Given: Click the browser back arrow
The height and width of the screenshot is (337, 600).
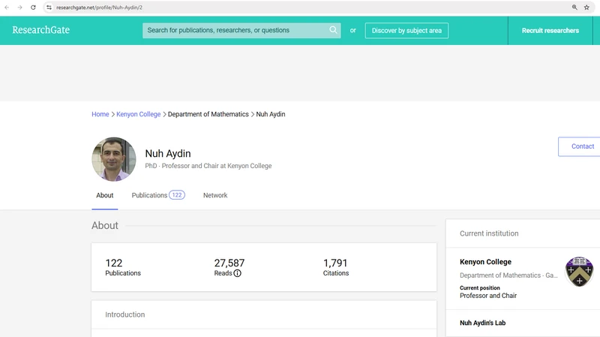Looking at the screenshot, I should pos(7,7).
